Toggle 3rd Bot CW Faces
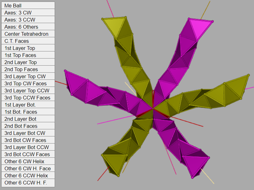 pyautogui.click(x=28, y=140)
